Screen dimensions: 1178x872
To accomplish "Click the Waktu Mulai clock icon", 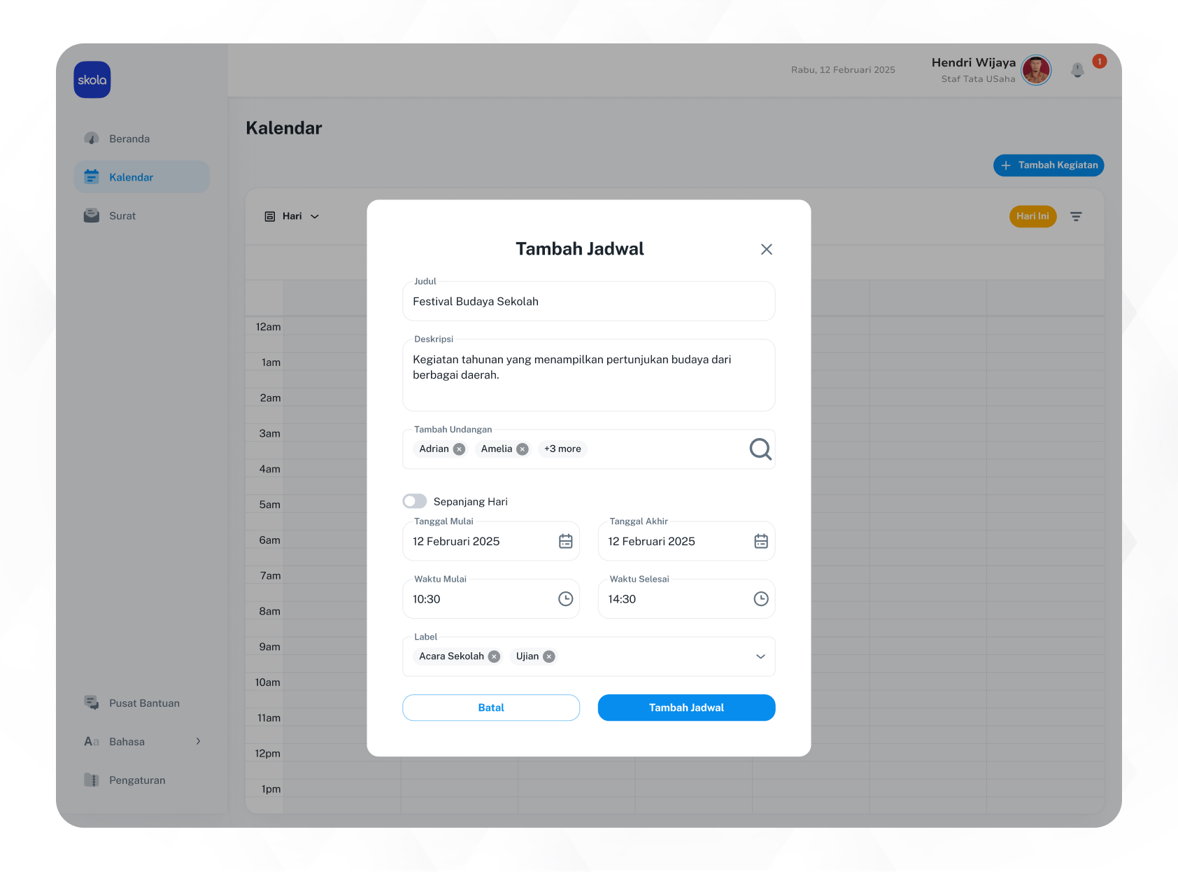I will (565, 599).
